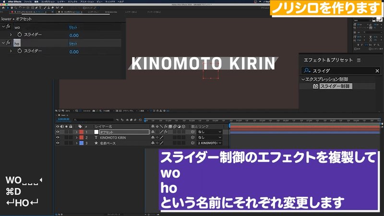This screenshot has width=384, height=216.
Task: Click stopwatch icon for ho slider
Action: 20,51
